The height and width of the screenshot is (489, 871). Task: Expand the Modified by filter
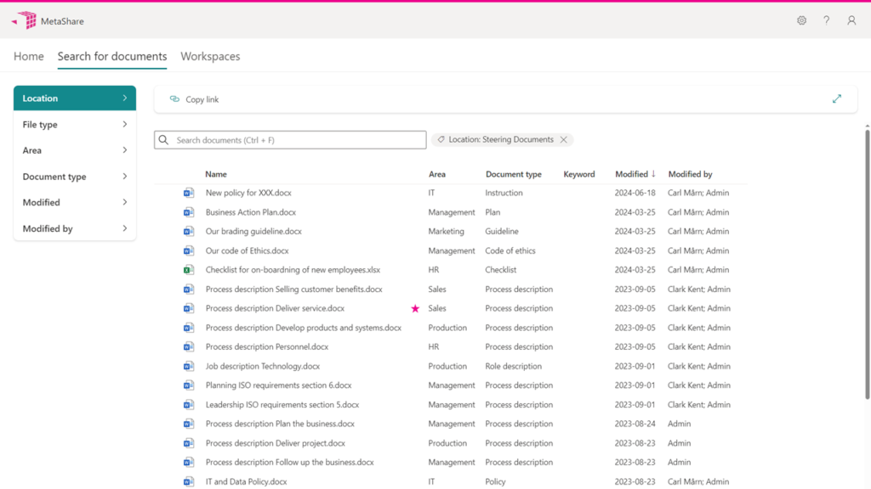tap(75, 228)
